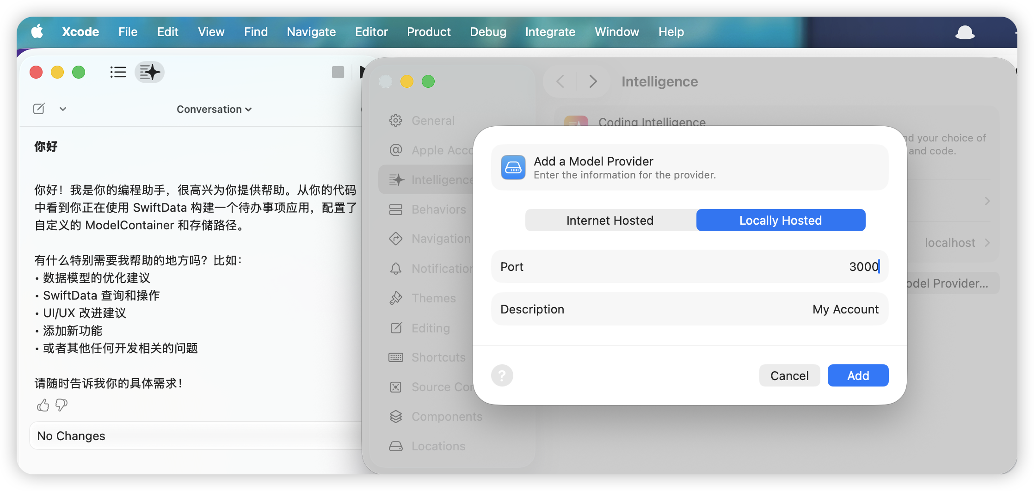Select the Locally Hosted option
The height and width of the screenshot is (491, 1034).
pos(781,220)
